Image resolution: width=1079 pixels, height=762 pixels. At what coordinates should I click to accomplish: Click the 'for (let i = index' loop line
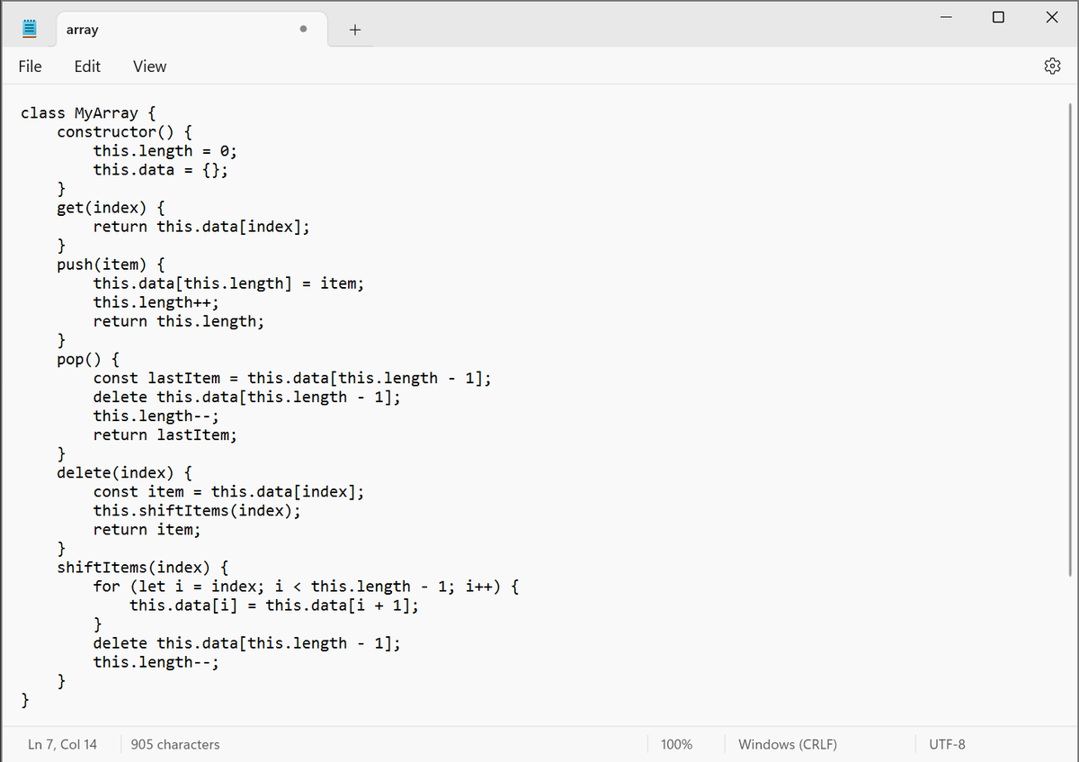(x=307, y=587)
